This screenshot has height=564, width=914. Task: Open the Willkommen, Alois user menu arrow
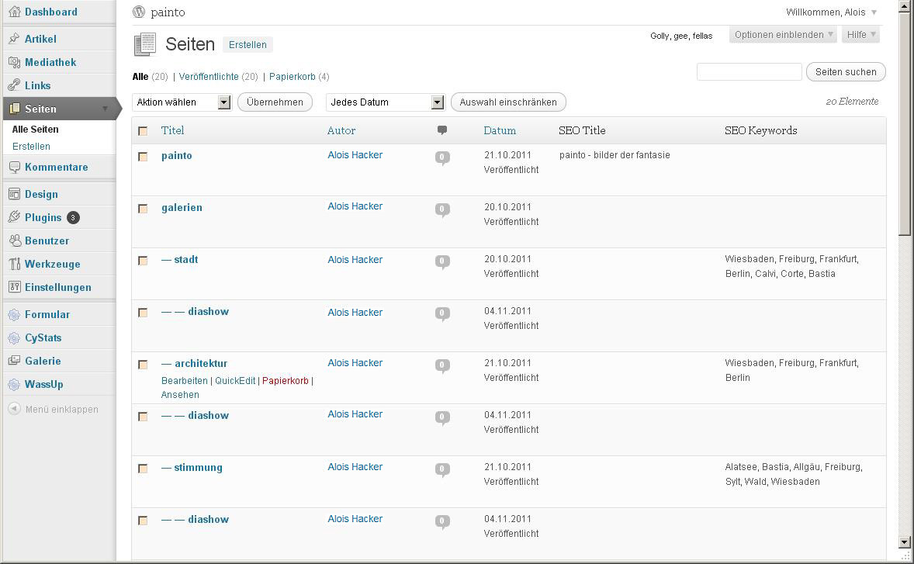(874, 12)
